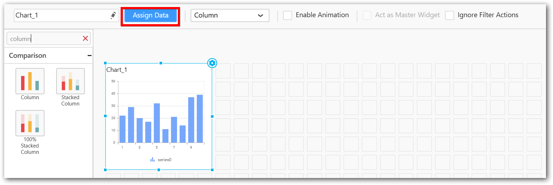The width and height of the screenshot is (553, 185).
Task: Clear the widget search with red X
Action: point(85,39)
